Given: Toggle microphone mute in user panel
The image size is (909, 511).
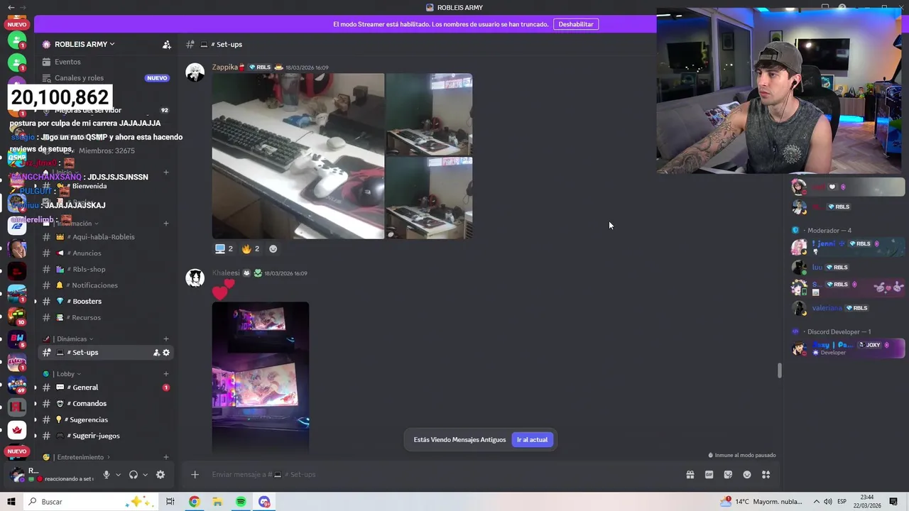Looking at the screenshot, I should tap(107, 475).
